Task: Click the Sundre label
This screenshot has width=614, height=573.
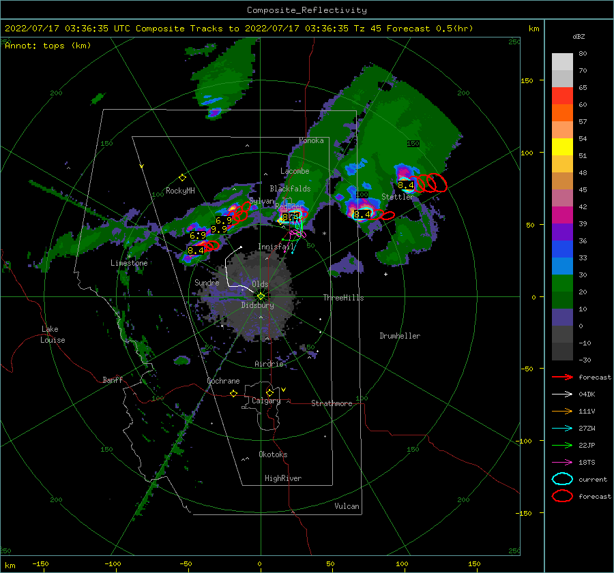Action: (207, 282)
